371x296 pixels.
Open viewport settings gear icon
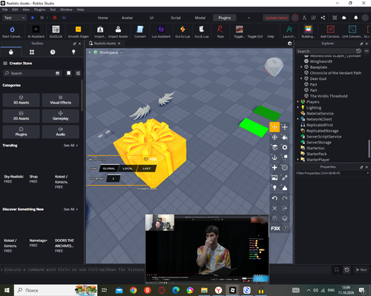coord(290,44)
